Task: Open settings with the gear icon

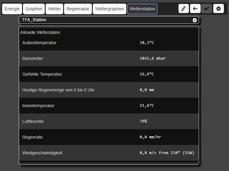Action: [x=218, y=9]
